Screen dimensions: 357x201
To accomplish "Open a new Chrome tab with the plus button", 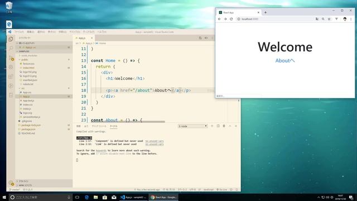I will coord(266,12).
